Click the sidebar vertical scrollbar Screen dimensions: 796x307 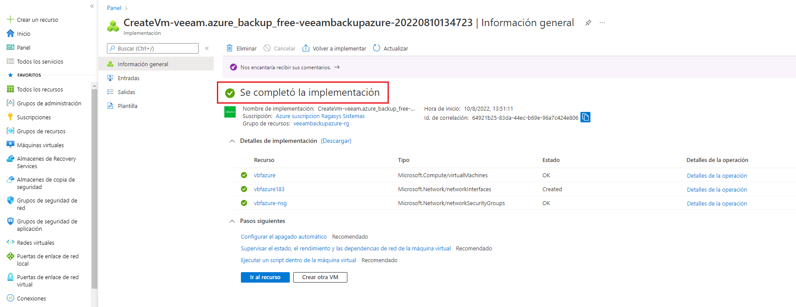[x=94, y=189]
